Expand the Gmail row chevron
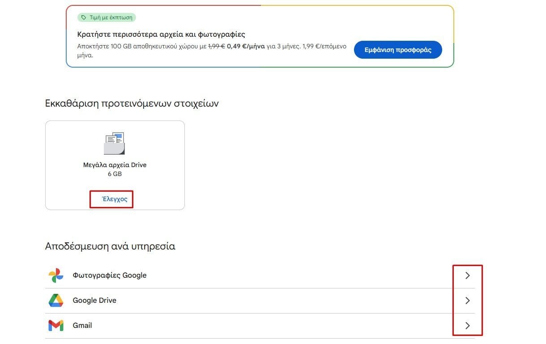Viewport: 546px width, 344px height. 467,326
